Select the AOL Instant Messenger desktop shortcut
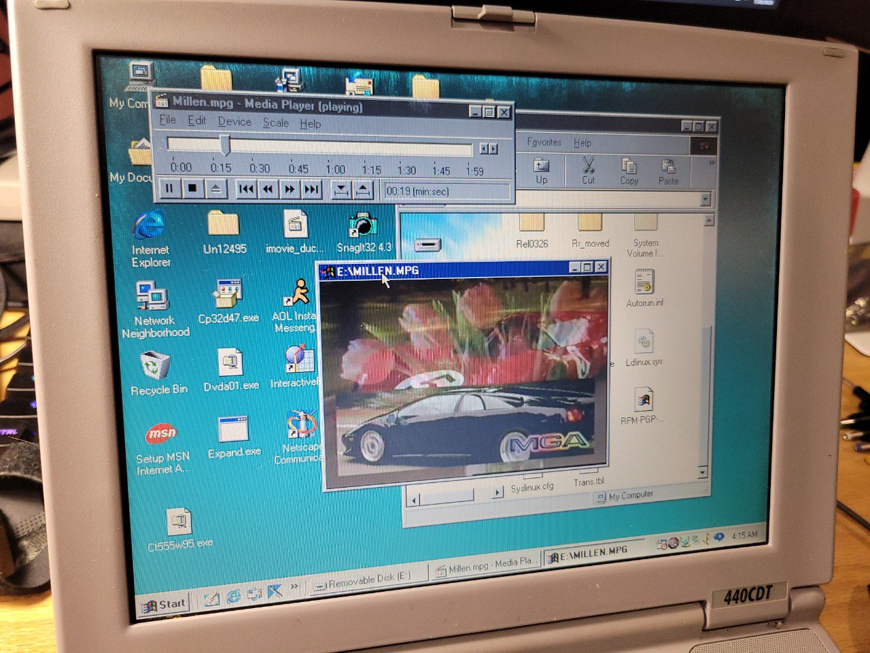This screenshot has width=870, height=653. tap(296, 306)
